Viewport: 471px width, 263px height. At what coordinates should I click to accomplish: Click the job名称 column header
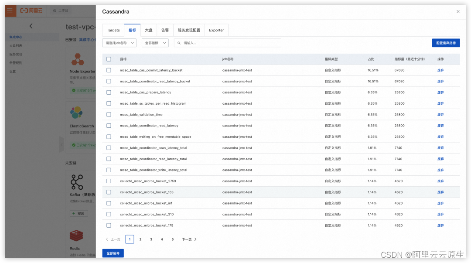pos(228,59)
